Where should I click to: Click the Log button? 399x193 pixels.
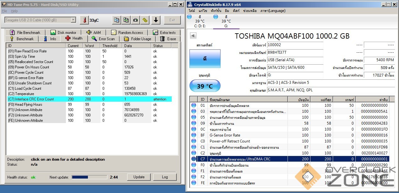point(165,177)
